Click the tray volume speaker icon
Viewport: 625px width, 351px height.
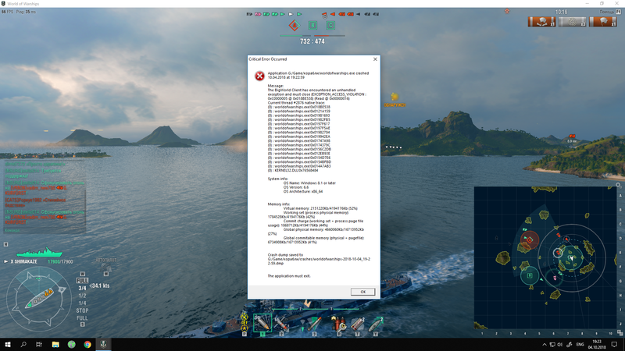click(560, 345)
